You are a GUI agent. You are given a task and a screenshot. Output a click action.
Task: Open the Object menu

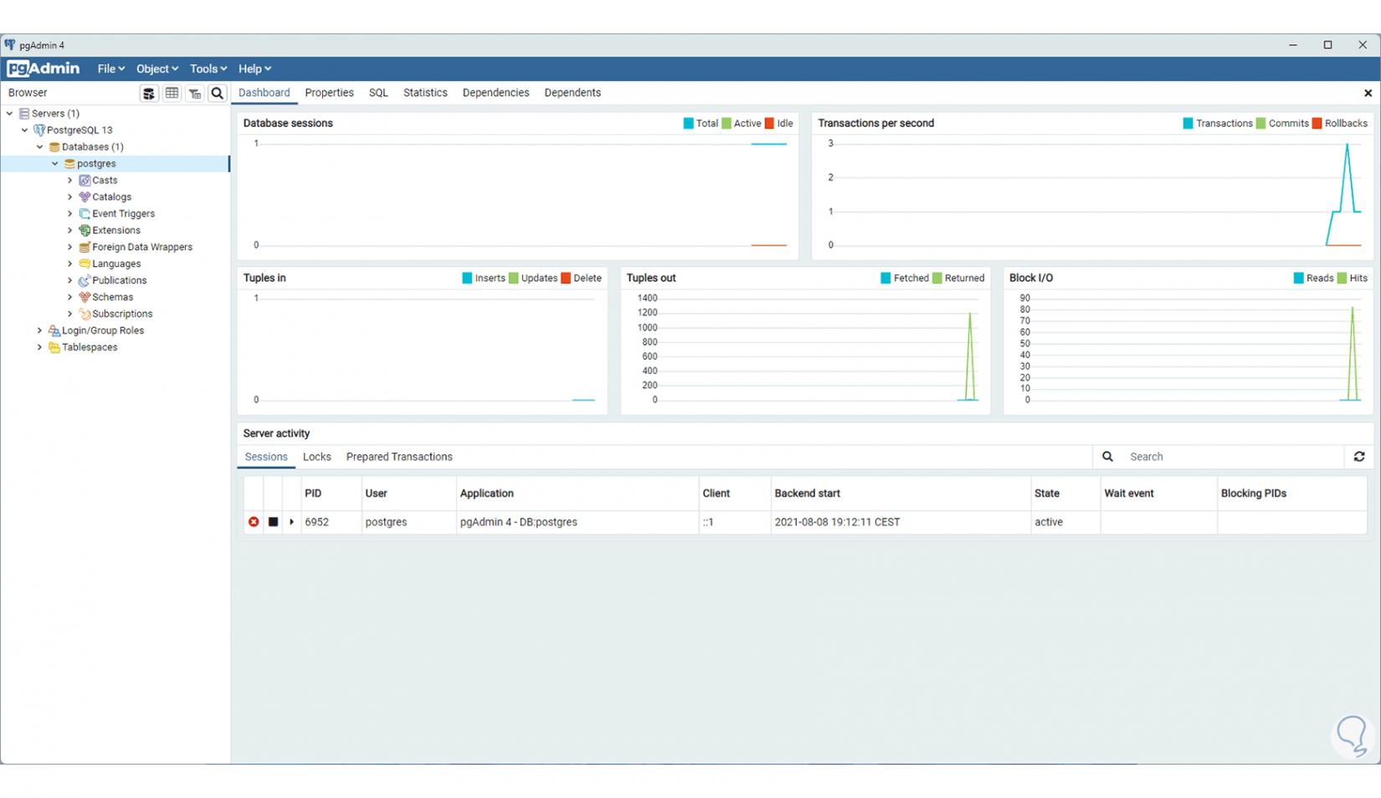pos(157,69)
